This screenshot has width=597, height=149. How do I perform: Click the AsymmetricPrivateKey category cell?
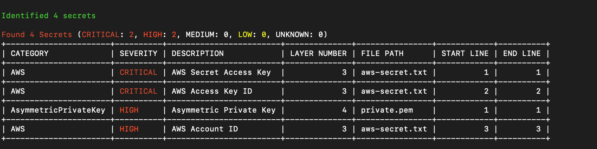coord(58,110)
